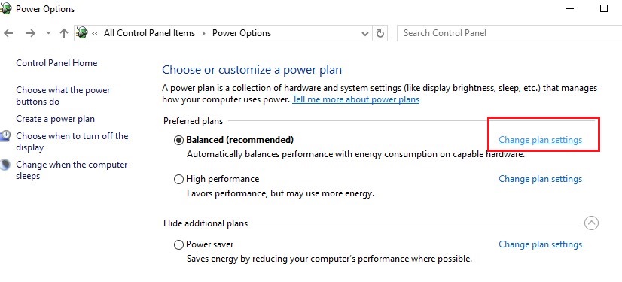
Task: Collapse the additional plans section
Action: [591, 223]
